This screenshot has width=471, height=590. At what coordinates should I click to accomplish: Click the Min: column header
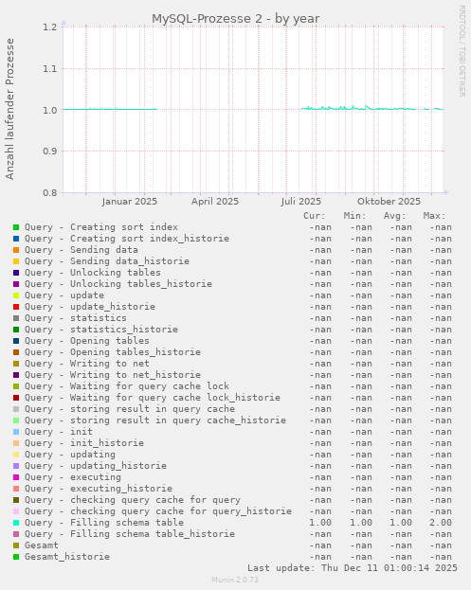[354, 216]
